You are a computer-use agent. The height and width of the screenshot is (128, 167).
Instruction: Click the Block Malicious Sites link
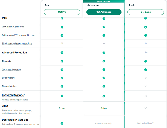click(x=11, y=69)
